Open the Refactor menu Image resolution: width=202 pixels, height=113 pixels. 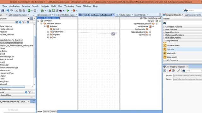pos(26,6)
